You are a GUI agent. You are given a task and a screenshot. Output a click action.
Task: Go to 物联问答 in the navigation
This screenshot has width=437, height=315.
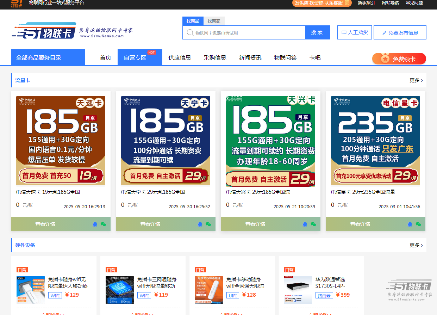(x=285, y=58)
